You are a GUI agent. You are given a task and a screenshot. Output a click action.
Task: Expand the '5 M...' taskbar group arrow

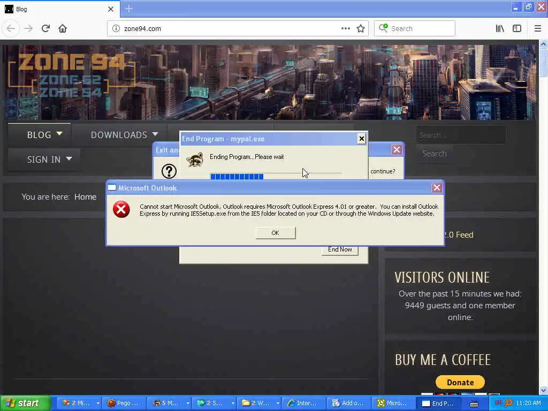click(188, 404)
